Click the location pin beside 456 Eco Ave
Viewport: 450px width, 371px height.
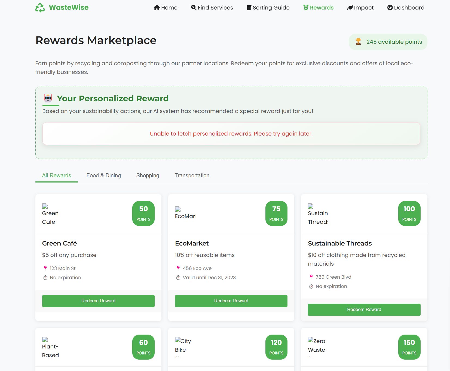pyautogui.click(x=178, y=268)
